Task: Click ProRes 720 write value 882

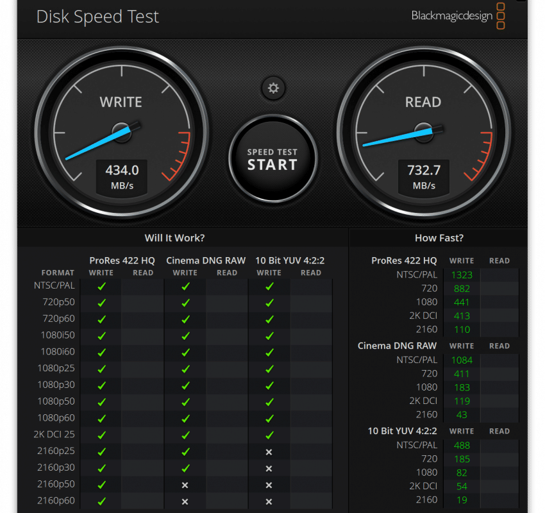Action: click(462, 289)
